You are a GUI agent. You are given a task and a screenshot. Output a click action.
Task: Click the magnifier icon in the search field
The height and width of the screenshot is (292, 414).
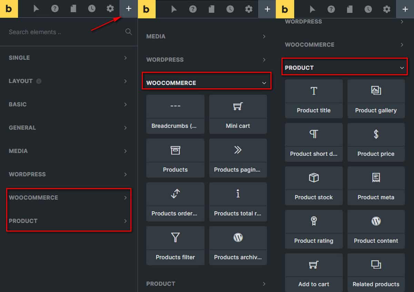(129, 32)
